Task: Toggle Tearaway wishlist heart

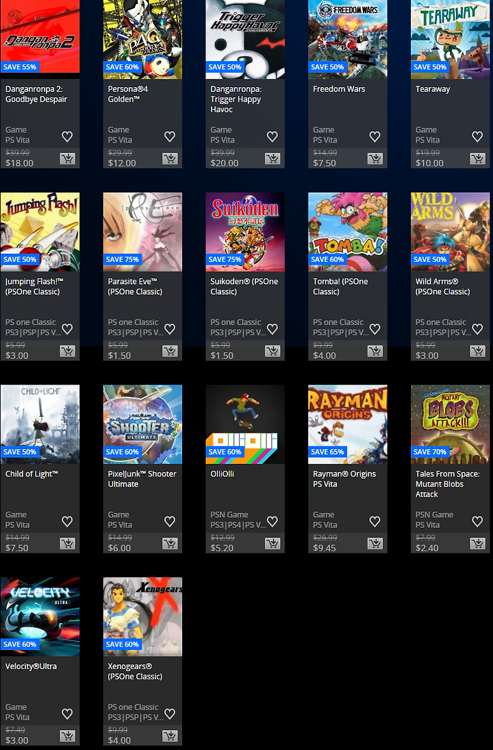Action: pos(477,137)
